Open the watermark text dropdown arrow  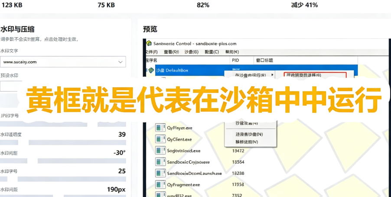click(121, 62)
